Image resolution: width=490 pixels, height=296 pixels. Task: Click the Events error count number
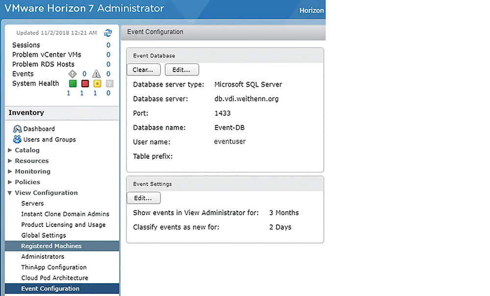84,74
